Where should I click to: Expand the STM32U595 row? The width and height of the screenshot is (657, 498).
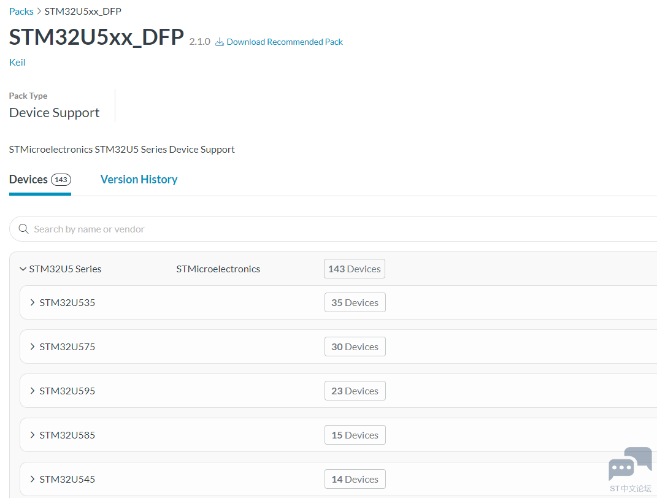coord(33,391)
